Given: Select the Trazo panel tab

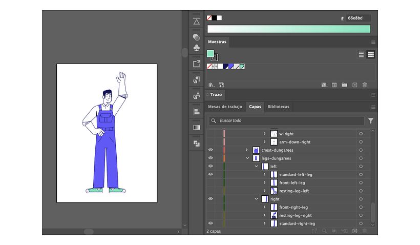Looking at the screenshot, I should coord(216,95).
